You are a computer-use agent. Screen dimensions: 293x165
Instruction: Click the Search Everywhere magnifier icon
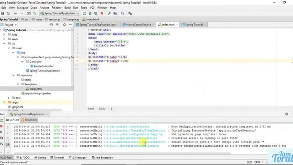(x=122, y=13)
